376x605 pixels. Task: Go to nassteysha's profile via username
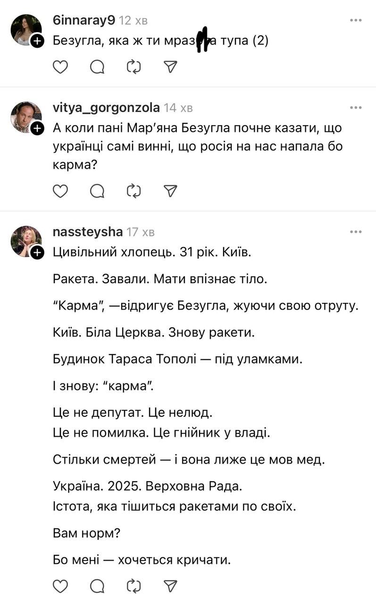click(x=88, y=232)
